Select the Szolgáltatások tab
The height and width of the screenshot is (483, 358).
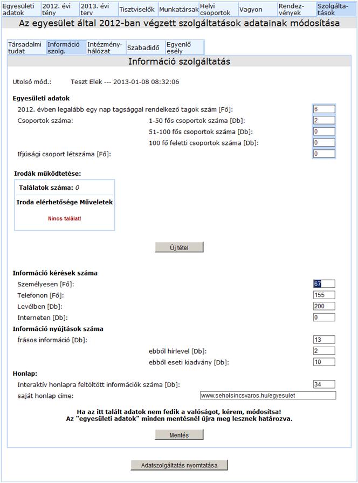(x=336, y=9)
